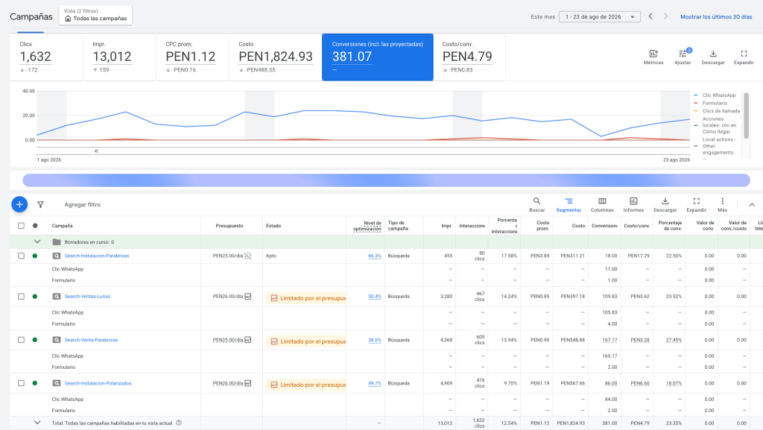
Task: Click the Agregar filtro field
Action: (82, 205)
